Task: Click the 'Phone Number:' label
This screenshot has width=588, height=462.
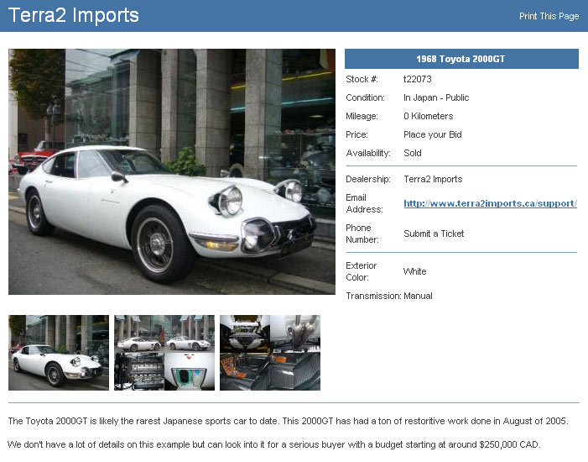Action: pyautogui.click(x=362, y=234)
